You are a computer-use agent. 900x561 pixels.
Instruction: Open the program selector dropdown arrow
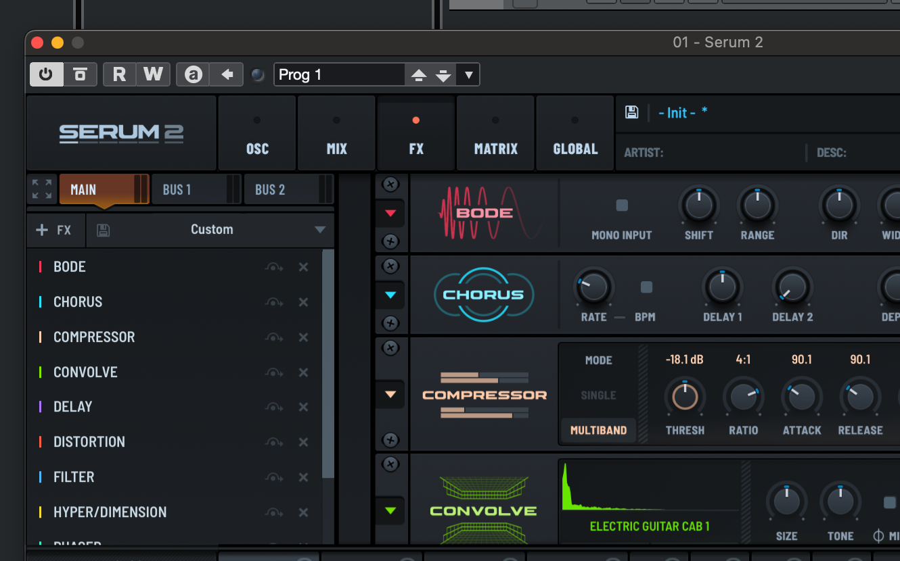[x=468, y=74]
